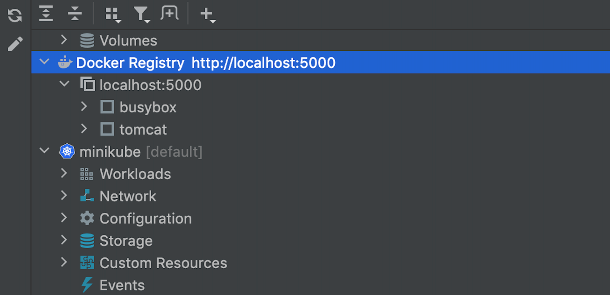The height and width of the screenshot is (295, 610).
Task: Open the Group By options icon
Action: click(113, 15)
